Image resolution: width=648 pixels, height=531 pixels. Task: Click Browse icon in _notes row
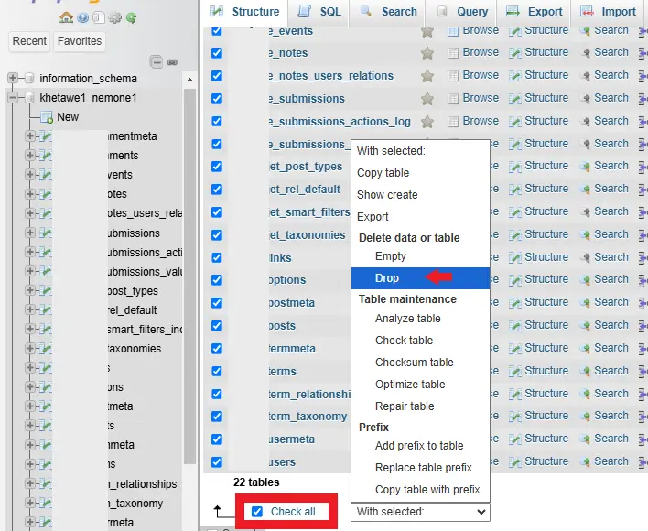453,53
